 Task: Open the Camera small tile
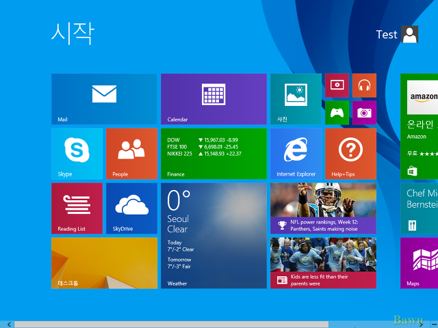pyautogui.click(x=364, y=113)
